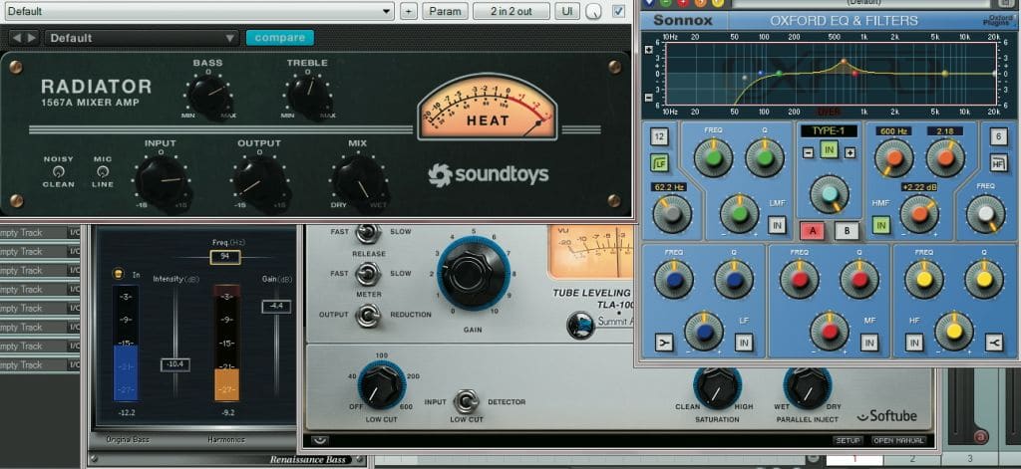Image resolution: width=1021 pixels, height=469 pixels.
Task: Open the host Default preset combo box
Action: pos(197,11)
